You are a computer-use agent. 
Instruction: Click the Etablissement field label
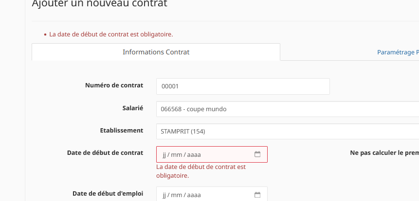(x=122, y=130)
